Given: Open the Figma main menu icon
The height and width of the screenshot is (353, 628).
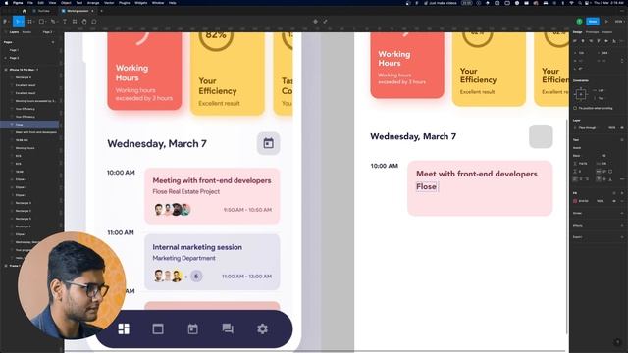Looking at the screenshot, I should [x=5, y=22].
